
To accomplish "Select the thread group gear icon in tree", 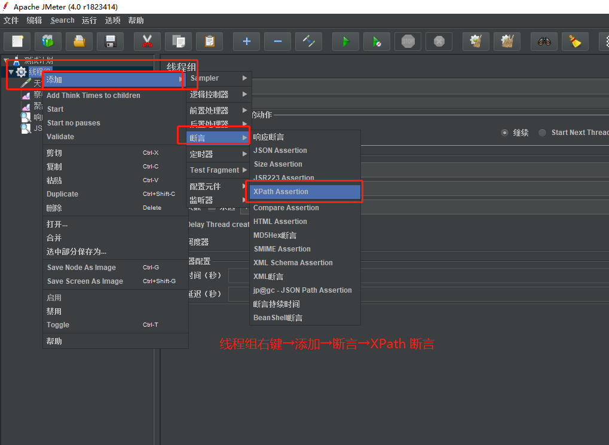I will [x=22, y=72].
